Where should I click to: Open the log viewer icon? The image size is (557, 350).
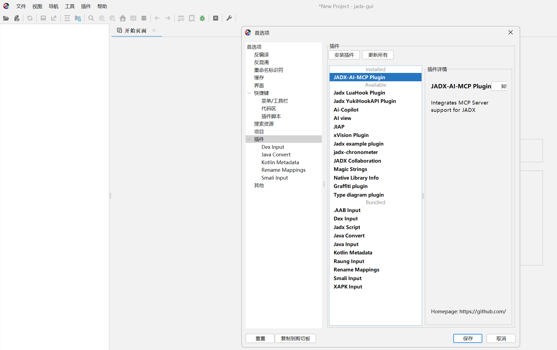click(215, 18)
